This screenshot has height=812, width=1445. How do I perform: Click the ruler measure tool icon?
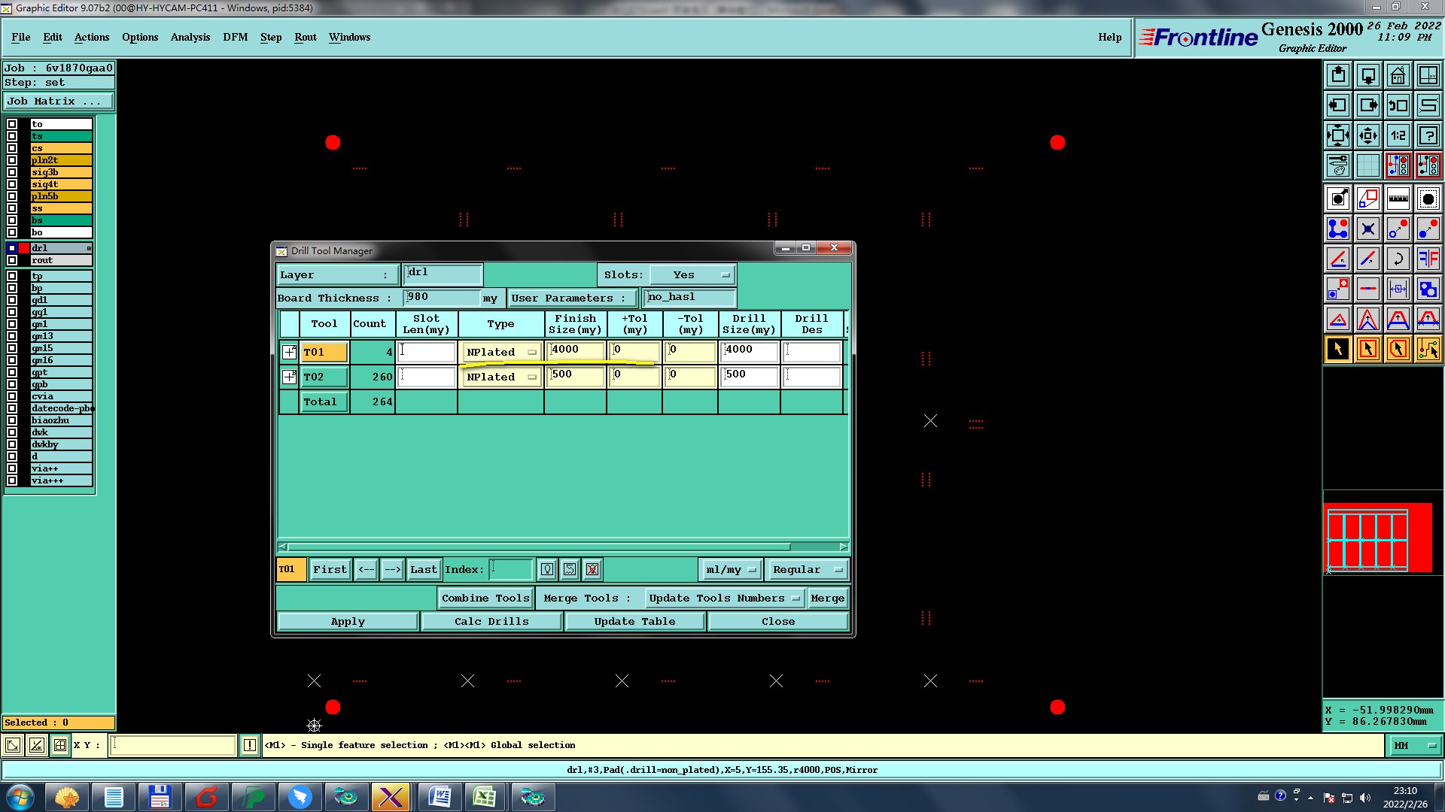(x=1398, y=198)
